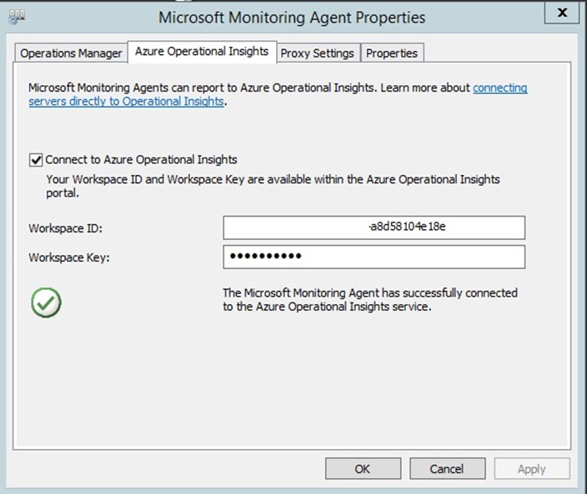Click the 'Your Workspace ID and Workspace Key' hint
The width and height of the screenshot is (587, 494).
(x=273, y=186)
